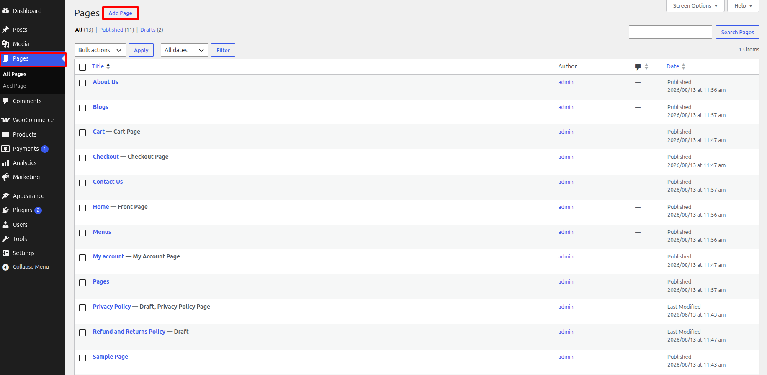Click the Add Page button beside heading
Image resolution: width=767 pixels, height=375 pixels.
point(121,13)
